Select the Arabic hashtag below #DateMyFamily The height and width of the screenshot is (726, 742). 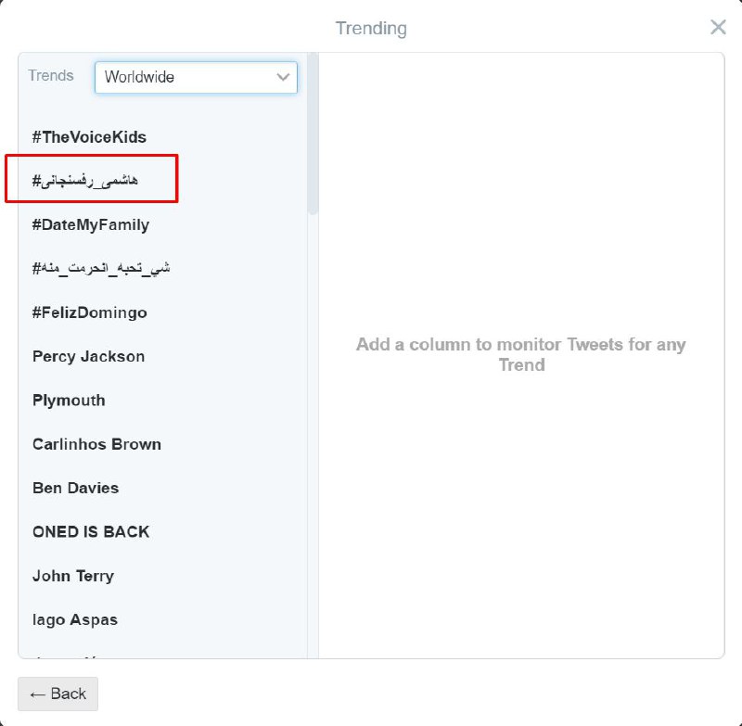pyautogui.click(x=101, y=269)
